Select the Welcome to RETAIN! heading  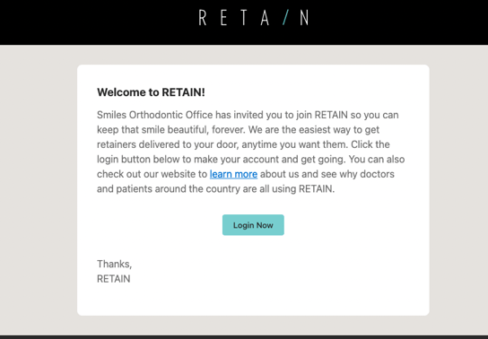coord(151,92)
